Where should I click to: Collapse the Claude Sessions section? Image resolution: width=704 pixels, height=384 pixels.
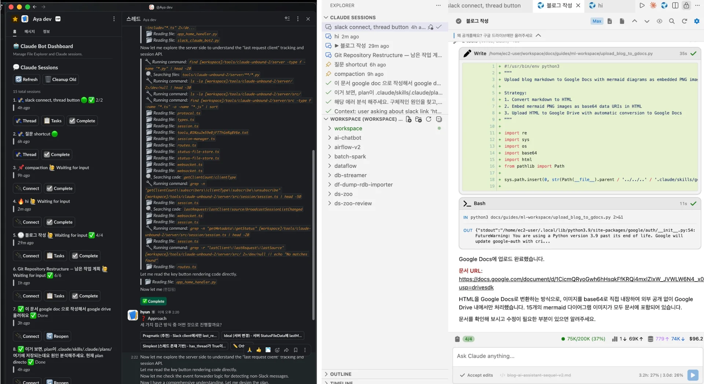326,18
